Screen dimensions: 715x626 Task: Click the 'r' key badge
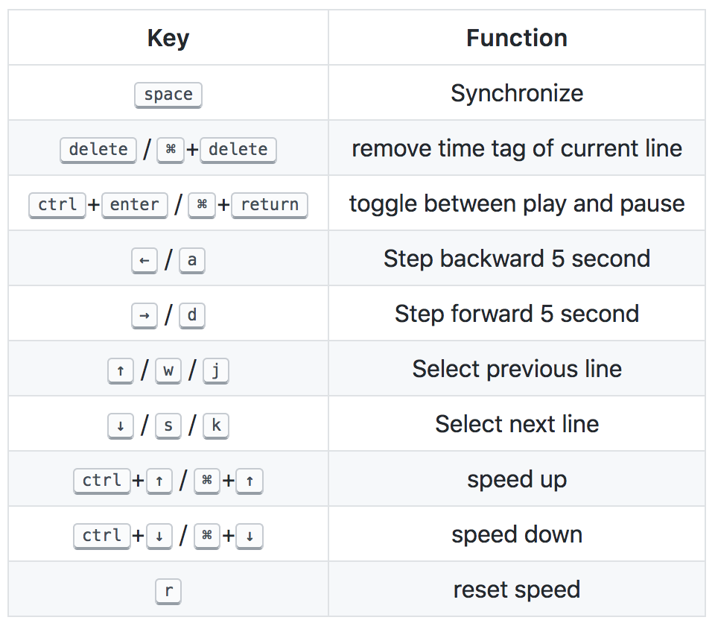pyautogui.click(x=168, y=591)
